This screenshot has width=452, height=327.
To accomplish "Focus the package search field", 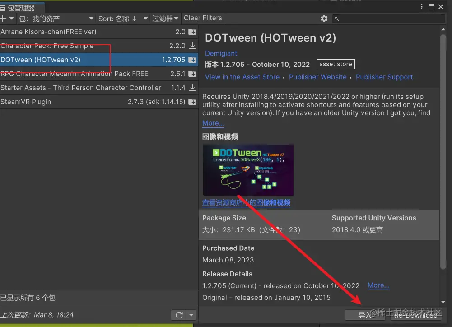I will tap(389, 19).
